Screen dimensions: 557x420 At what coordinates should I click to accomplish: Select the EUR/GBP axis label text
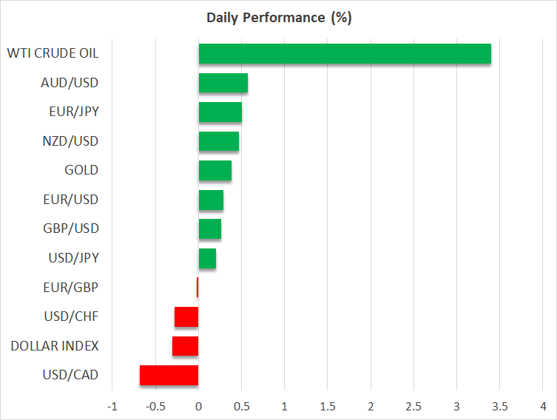coord(70,287)
